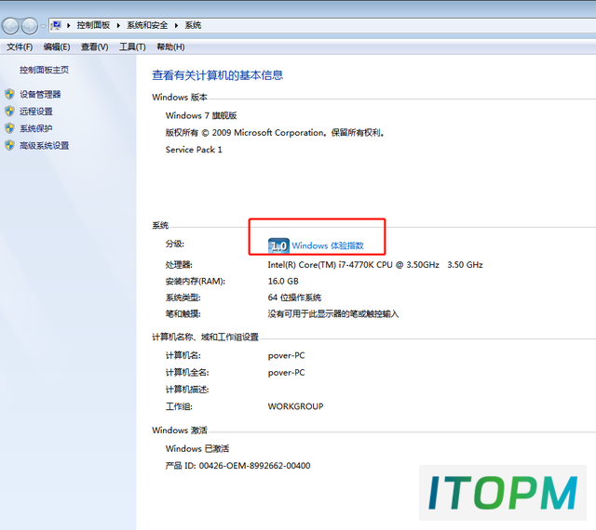This screenshot has height=530, width=596.
Task: Click the 安装内存(RAM): label
Action: (195, 282)
